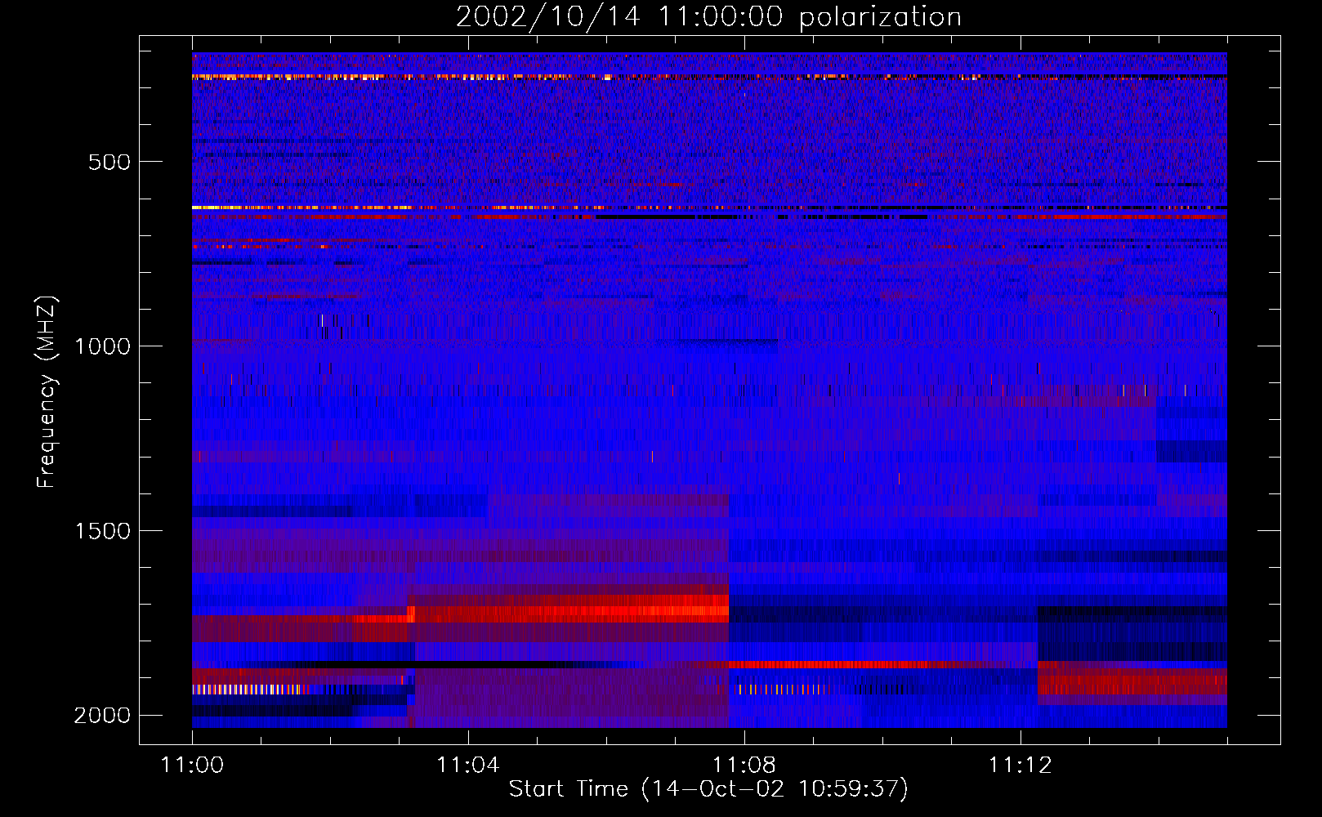Click the 11:00 time axis label
1322x817 pixels.
(192, 766)
